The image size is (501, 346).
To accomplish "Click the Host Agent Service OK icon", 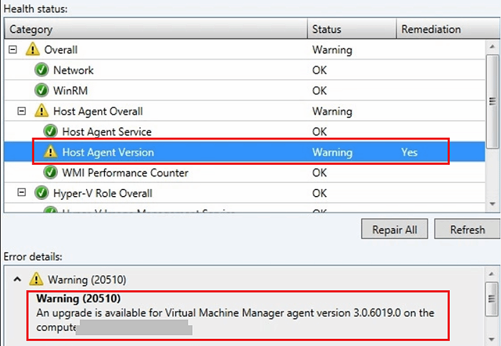I will click(51, 132).
